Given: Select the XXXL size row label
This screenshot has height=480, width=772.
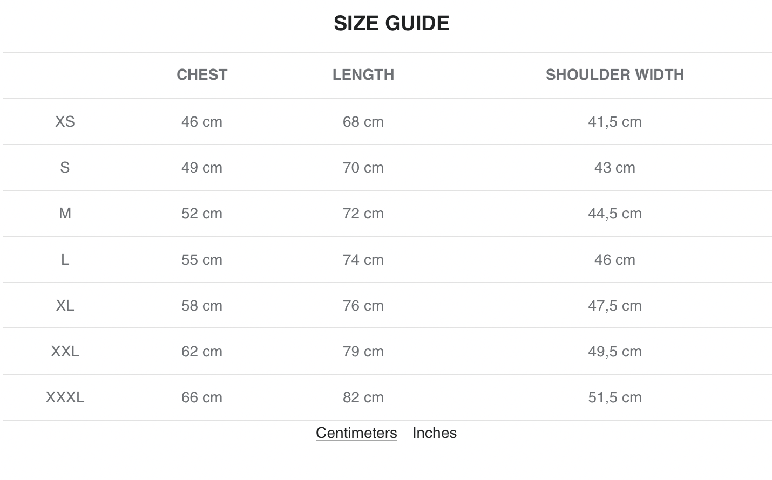Looking at the screenshot, I should 65,397.
